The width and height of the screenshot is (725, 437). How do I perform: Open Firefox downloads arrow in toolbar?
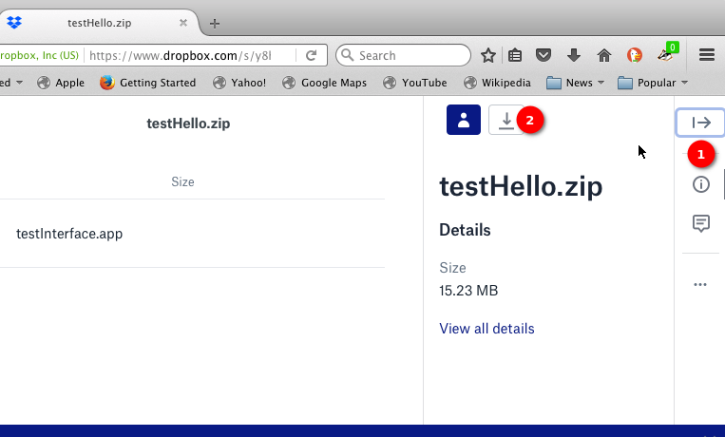click(x=574, y=55)
